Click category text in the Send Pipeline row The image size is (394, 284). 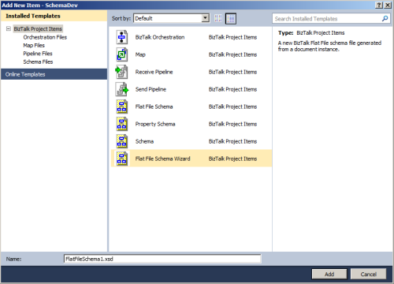[x=232, y=89]
